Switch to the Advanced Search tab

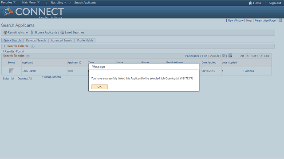(61, 40)
